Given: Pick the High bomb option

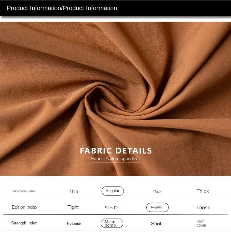Looking at the screenshot, I should pos(201,223).
